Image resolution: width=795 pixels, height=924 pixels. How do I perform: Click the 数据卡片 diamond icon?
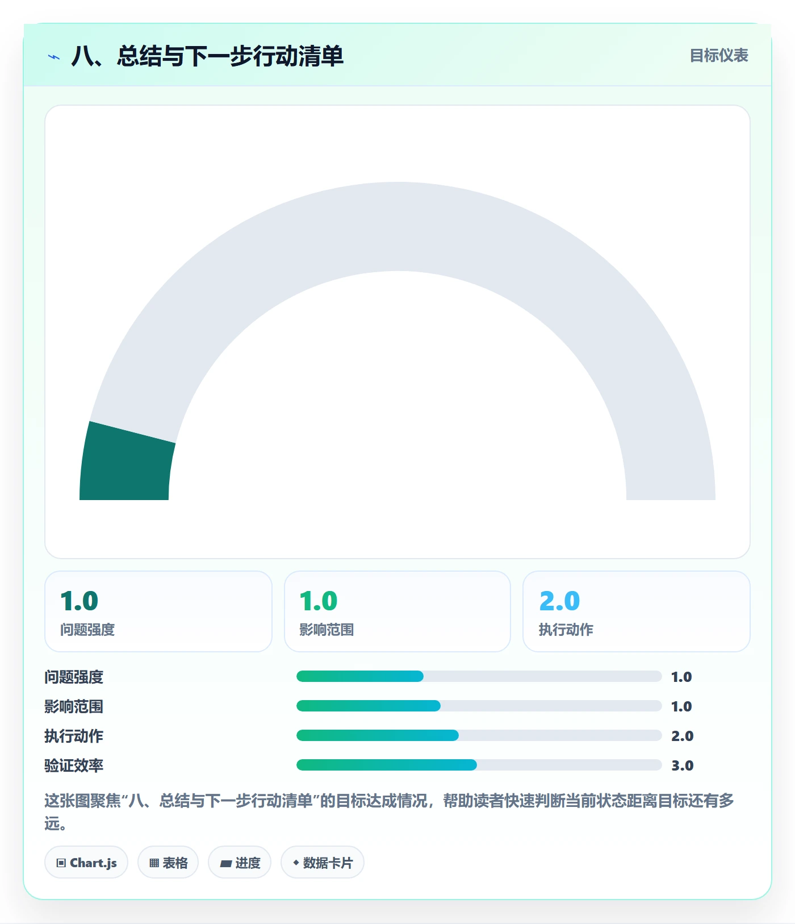(x=296, y=863)
